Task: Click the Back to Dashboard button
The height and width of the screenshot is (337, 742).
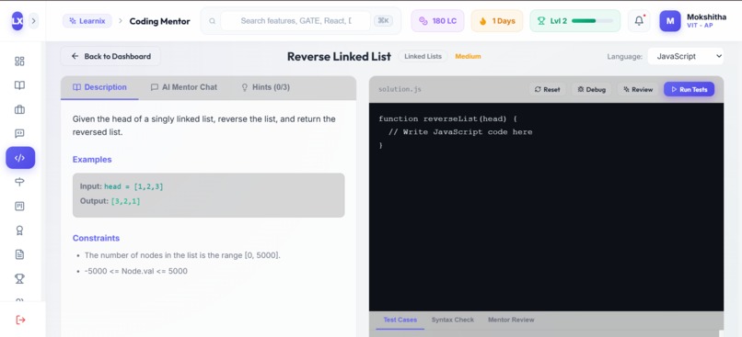Action: pos(110,56)
